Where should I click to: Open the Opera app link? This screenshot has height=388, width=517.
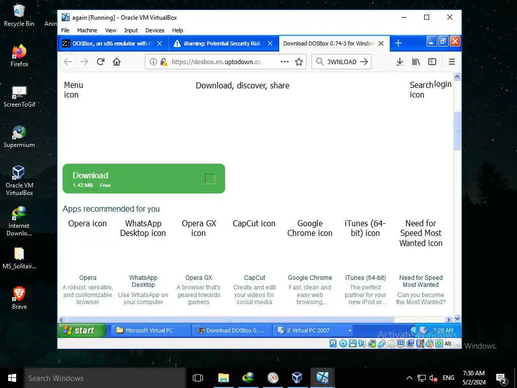(88, 278)
